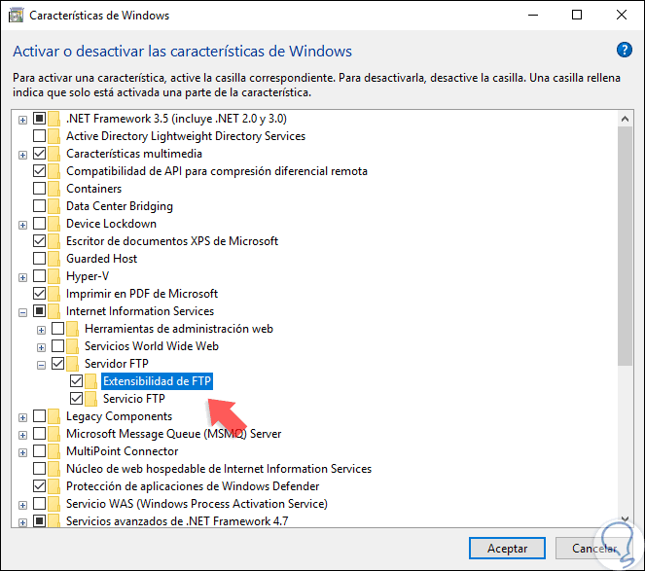Collapse the Servidor FTP tree node
Viewport: 645px width, 571px height.
coord(41,364)
